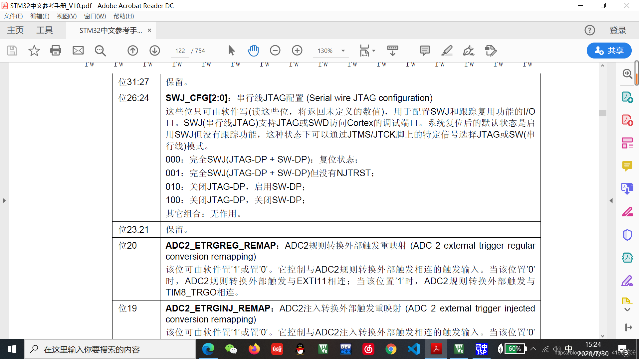Send file by email envelope icon
Viewport: 639px width, 359px height.
pyautogui.click(x=78, y=51)
